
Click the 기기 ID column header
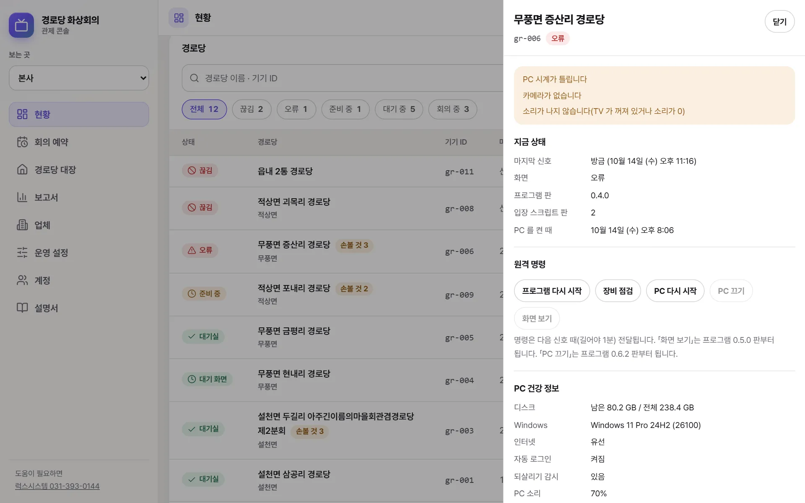(456, 142)
